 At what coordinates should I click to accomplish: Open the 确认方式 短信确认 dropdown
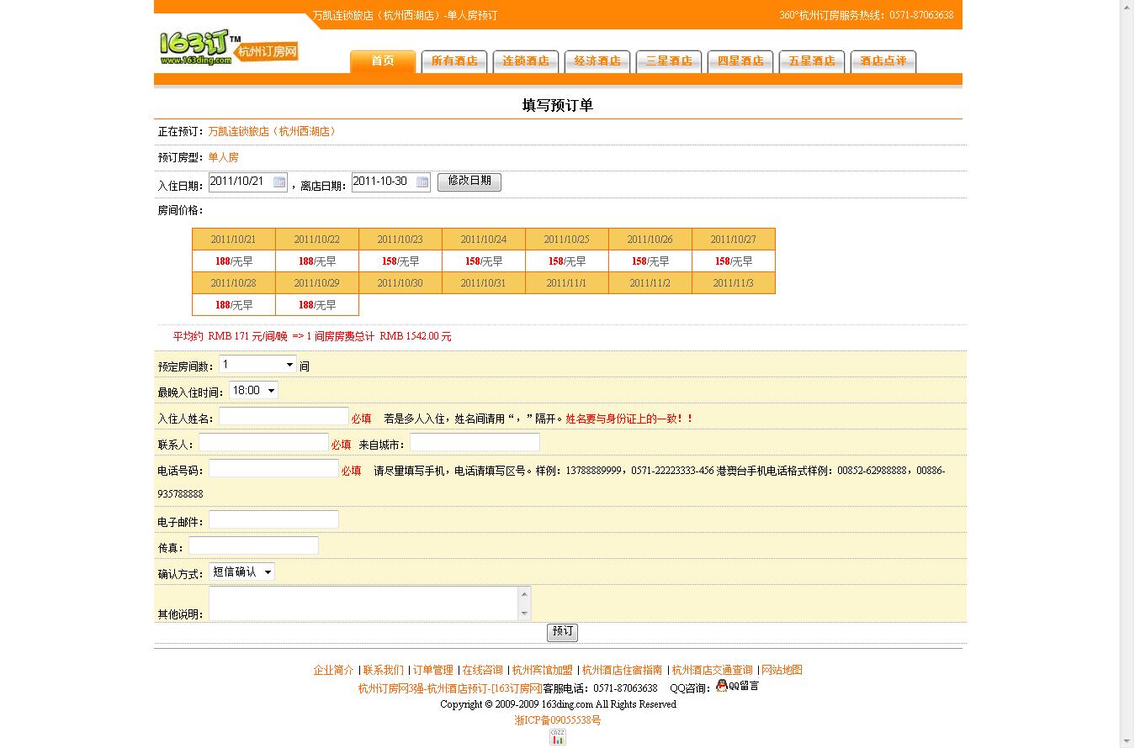[241, 572]
